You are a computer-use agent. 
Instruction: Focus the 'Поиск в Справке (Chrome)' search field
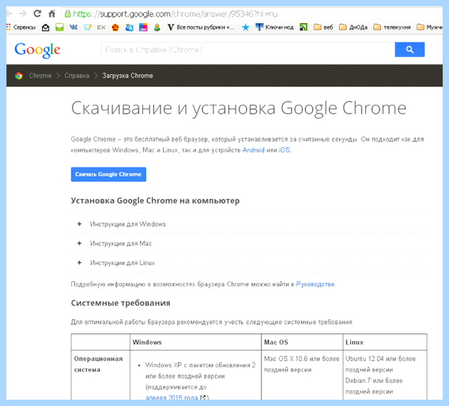(248, 49)
